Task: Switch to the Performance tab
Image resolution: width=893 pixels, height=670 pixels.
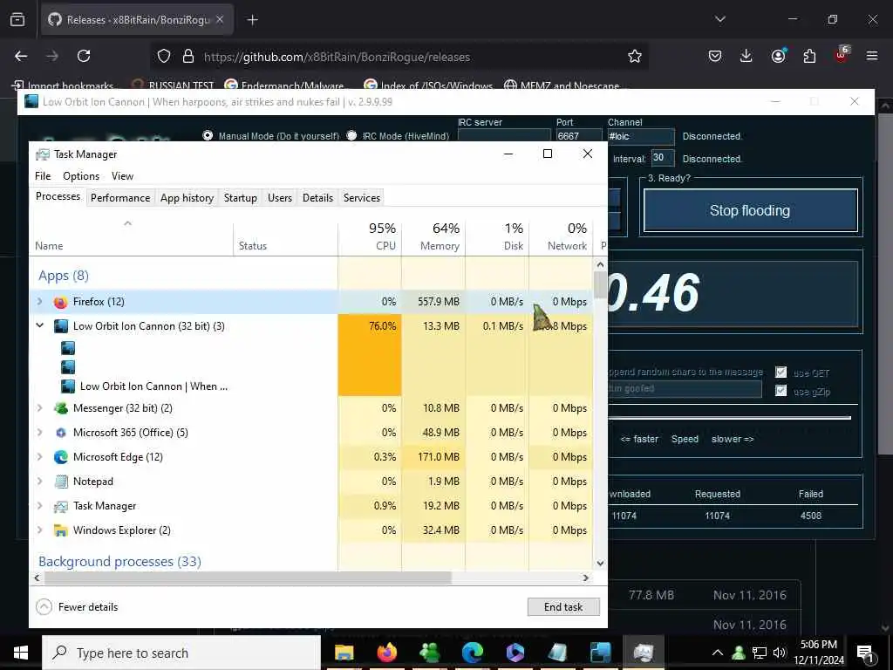Action: [120, 198]
